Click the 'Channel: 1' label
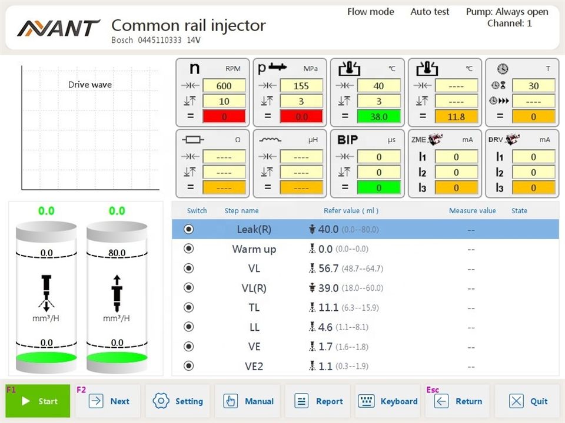 509,23
